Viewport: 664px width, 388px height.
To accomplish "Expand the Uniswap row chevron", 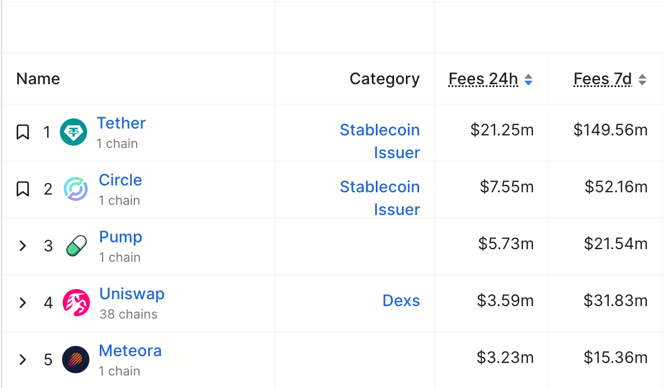I will pos(23,303).
